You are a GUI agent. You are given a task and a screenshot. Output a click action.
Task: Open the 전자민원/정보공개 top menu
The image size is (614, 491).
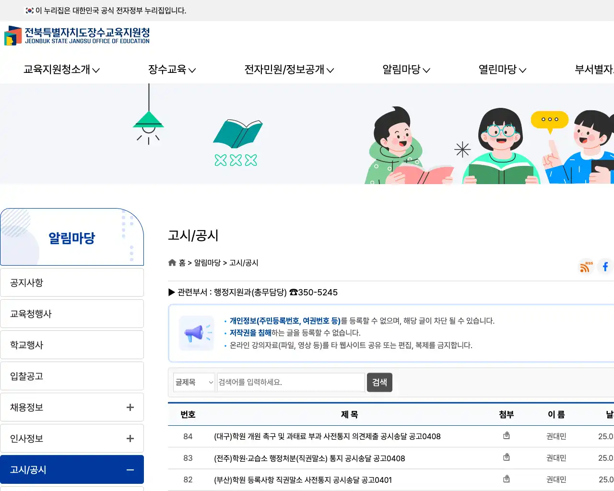(x=289, y=70)
